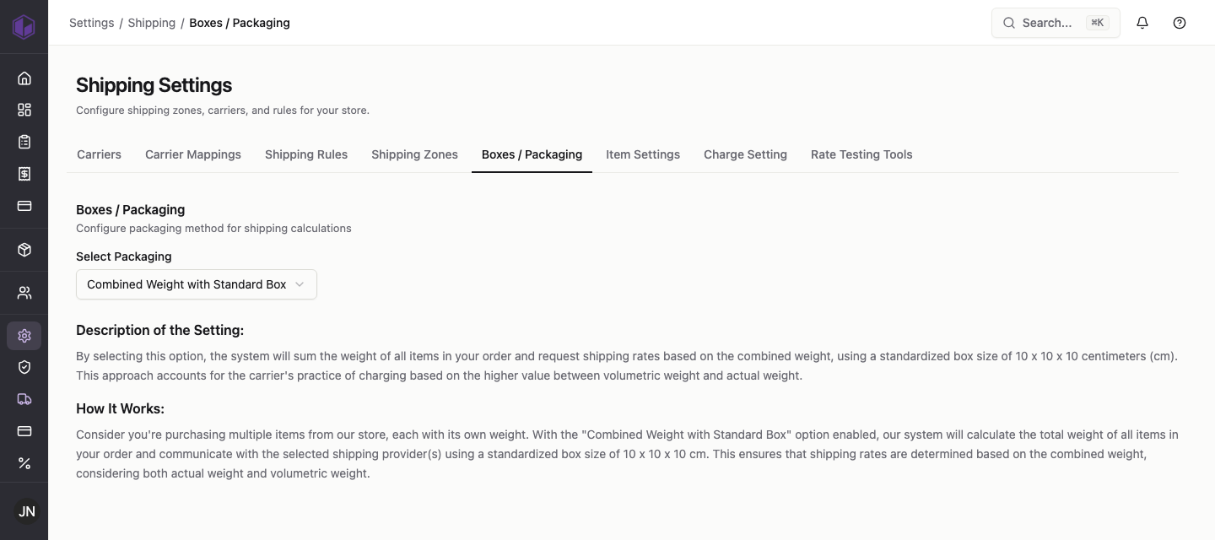Click the help question mark icon
This screenshot has width=1215, height=540.
coord(1180,23)
